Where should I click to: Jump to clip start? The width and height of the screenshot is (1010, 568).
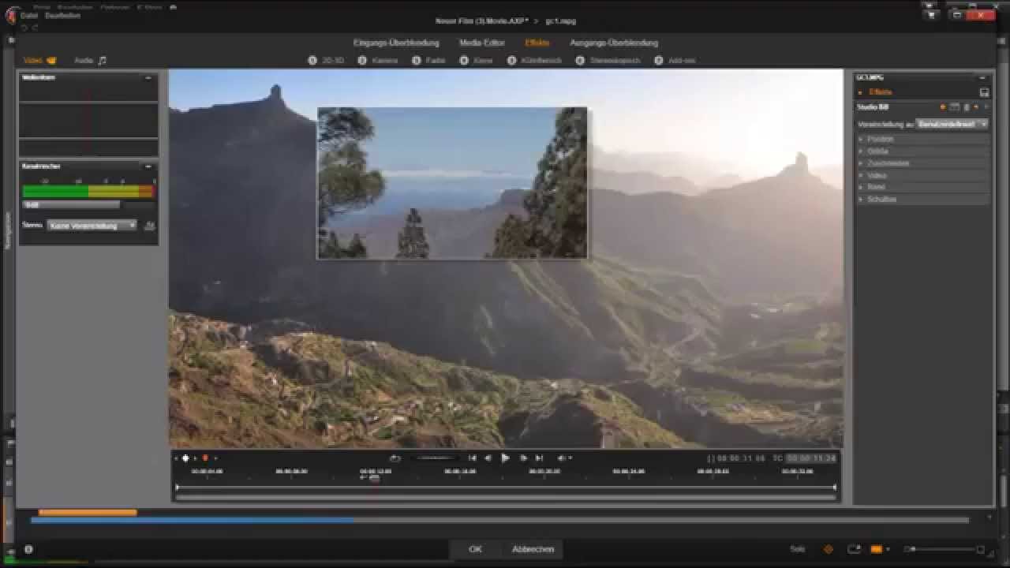click(472, 458)
